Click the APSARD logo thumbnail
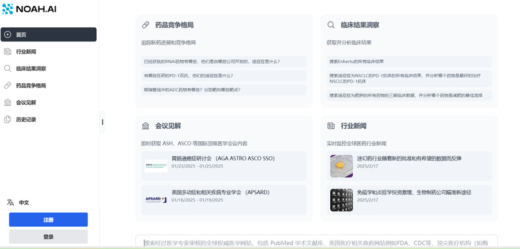Viewport: 520px width, 249px height. point(156,200)
